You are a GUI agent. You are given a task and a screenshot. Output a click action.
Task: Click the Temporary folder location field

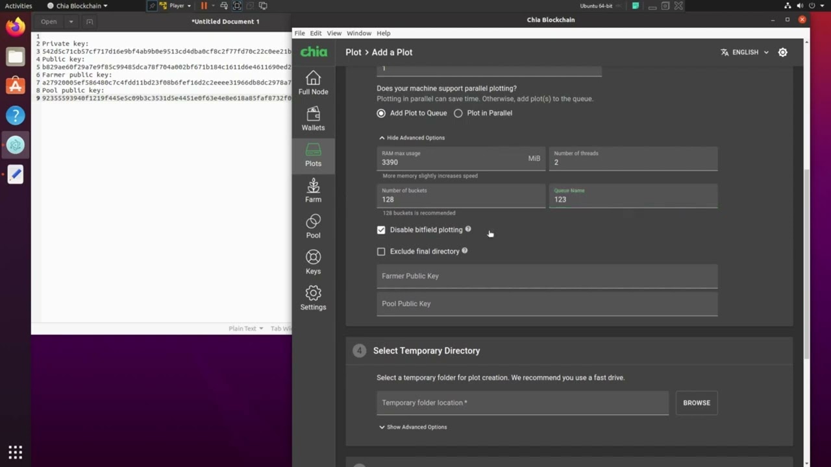tap(522, 403)
